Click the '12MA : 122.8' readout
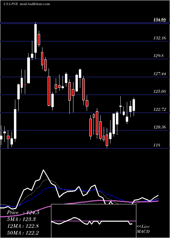 coord(23,226)
